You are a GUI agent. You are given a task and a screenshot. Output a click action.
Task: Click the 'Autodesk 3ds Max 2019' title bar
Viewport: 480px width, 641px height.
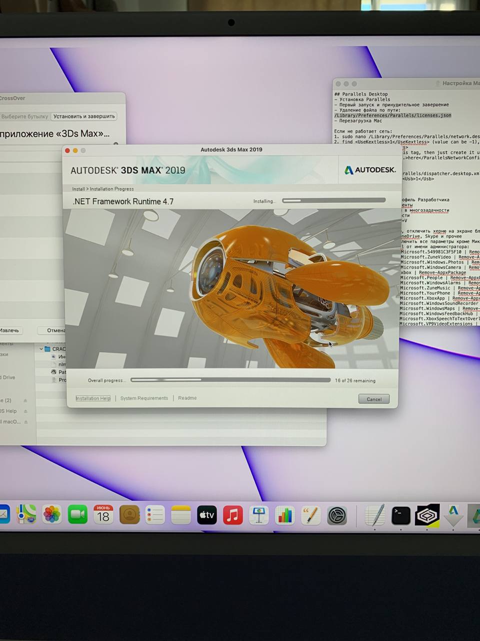click(x=231, y=150)
